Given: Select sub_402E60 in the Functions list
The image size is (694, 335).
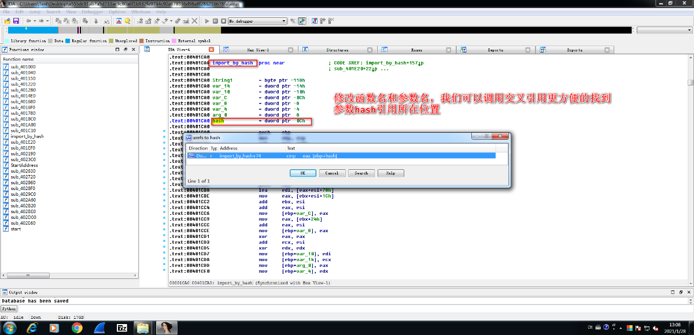Looking at the screenshot, I should pos(23,224).
